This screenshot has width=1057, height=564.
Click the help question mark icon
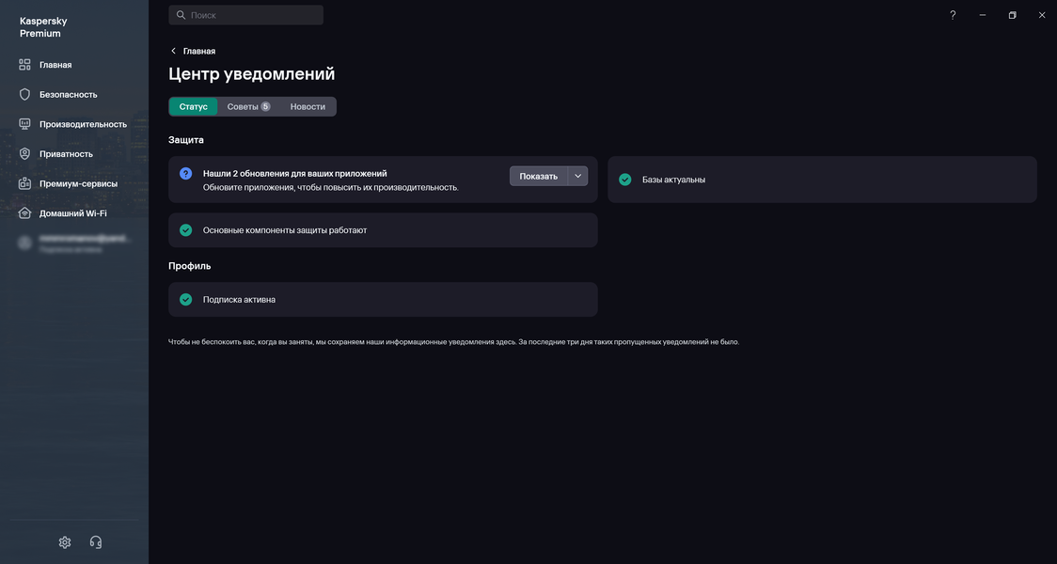[x=953, y=15]
